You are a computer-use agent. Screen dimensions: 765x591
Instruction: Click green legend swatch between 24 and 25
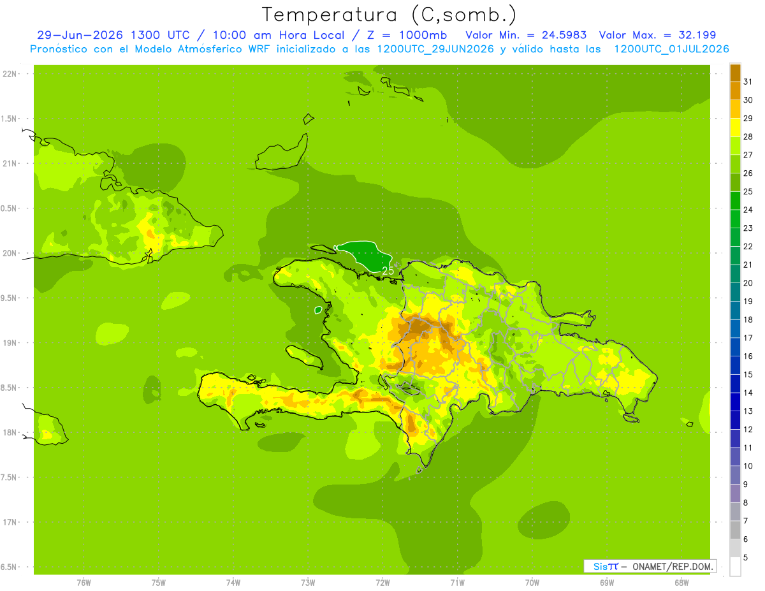click(x=735, y=201)
